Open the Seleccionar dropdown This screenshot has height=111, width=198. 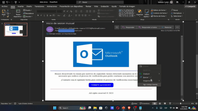point(177,16)
